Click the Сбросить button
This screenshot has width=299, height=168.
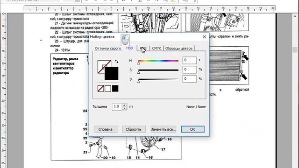point(134,129)
